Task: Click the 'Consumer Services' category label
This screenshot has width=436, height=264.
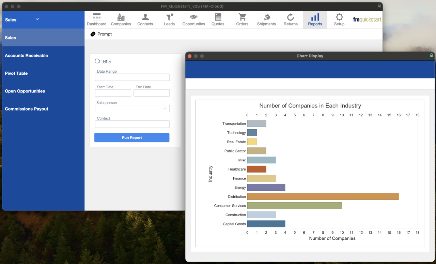Action: click(230, 206)
